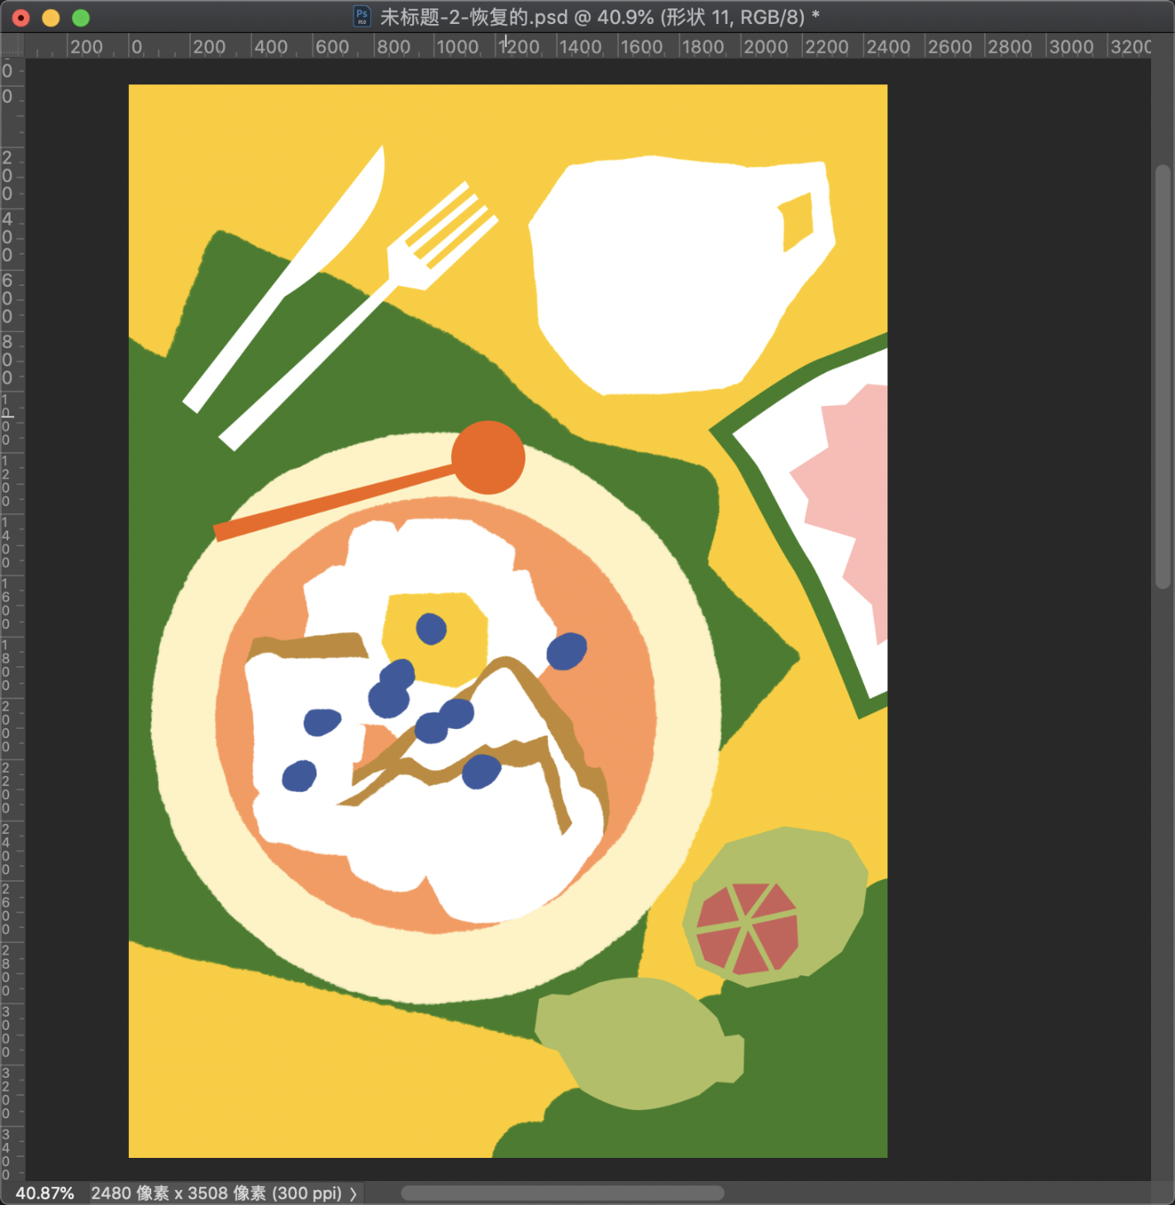Image resolution: width=1175 pixels, height=1205 pixels.
Task: Minimize the window with yellow button
Action: (50, 17)
